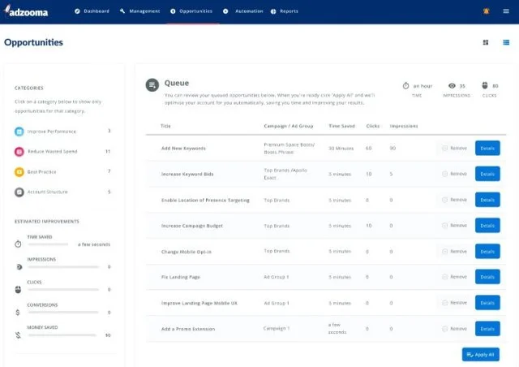Remove Change Mobile Opt-in from queue

coord(454,251)
